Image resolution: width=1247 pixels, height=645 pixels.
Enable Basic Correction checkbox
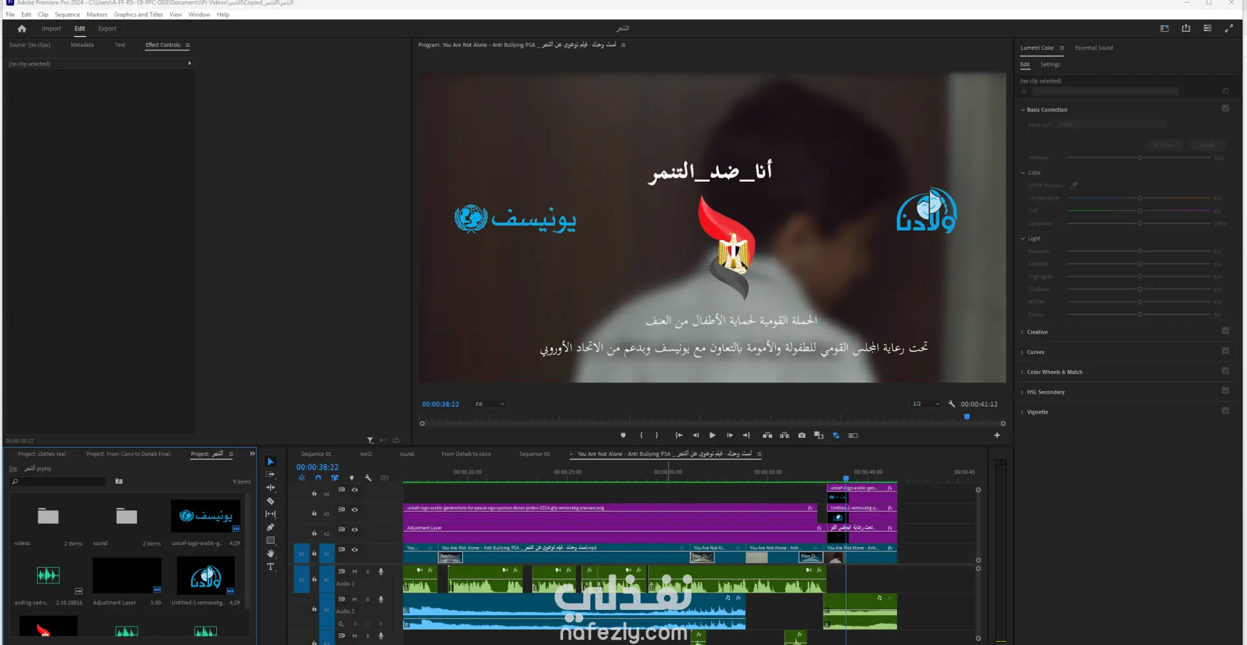click(1226, 109)
